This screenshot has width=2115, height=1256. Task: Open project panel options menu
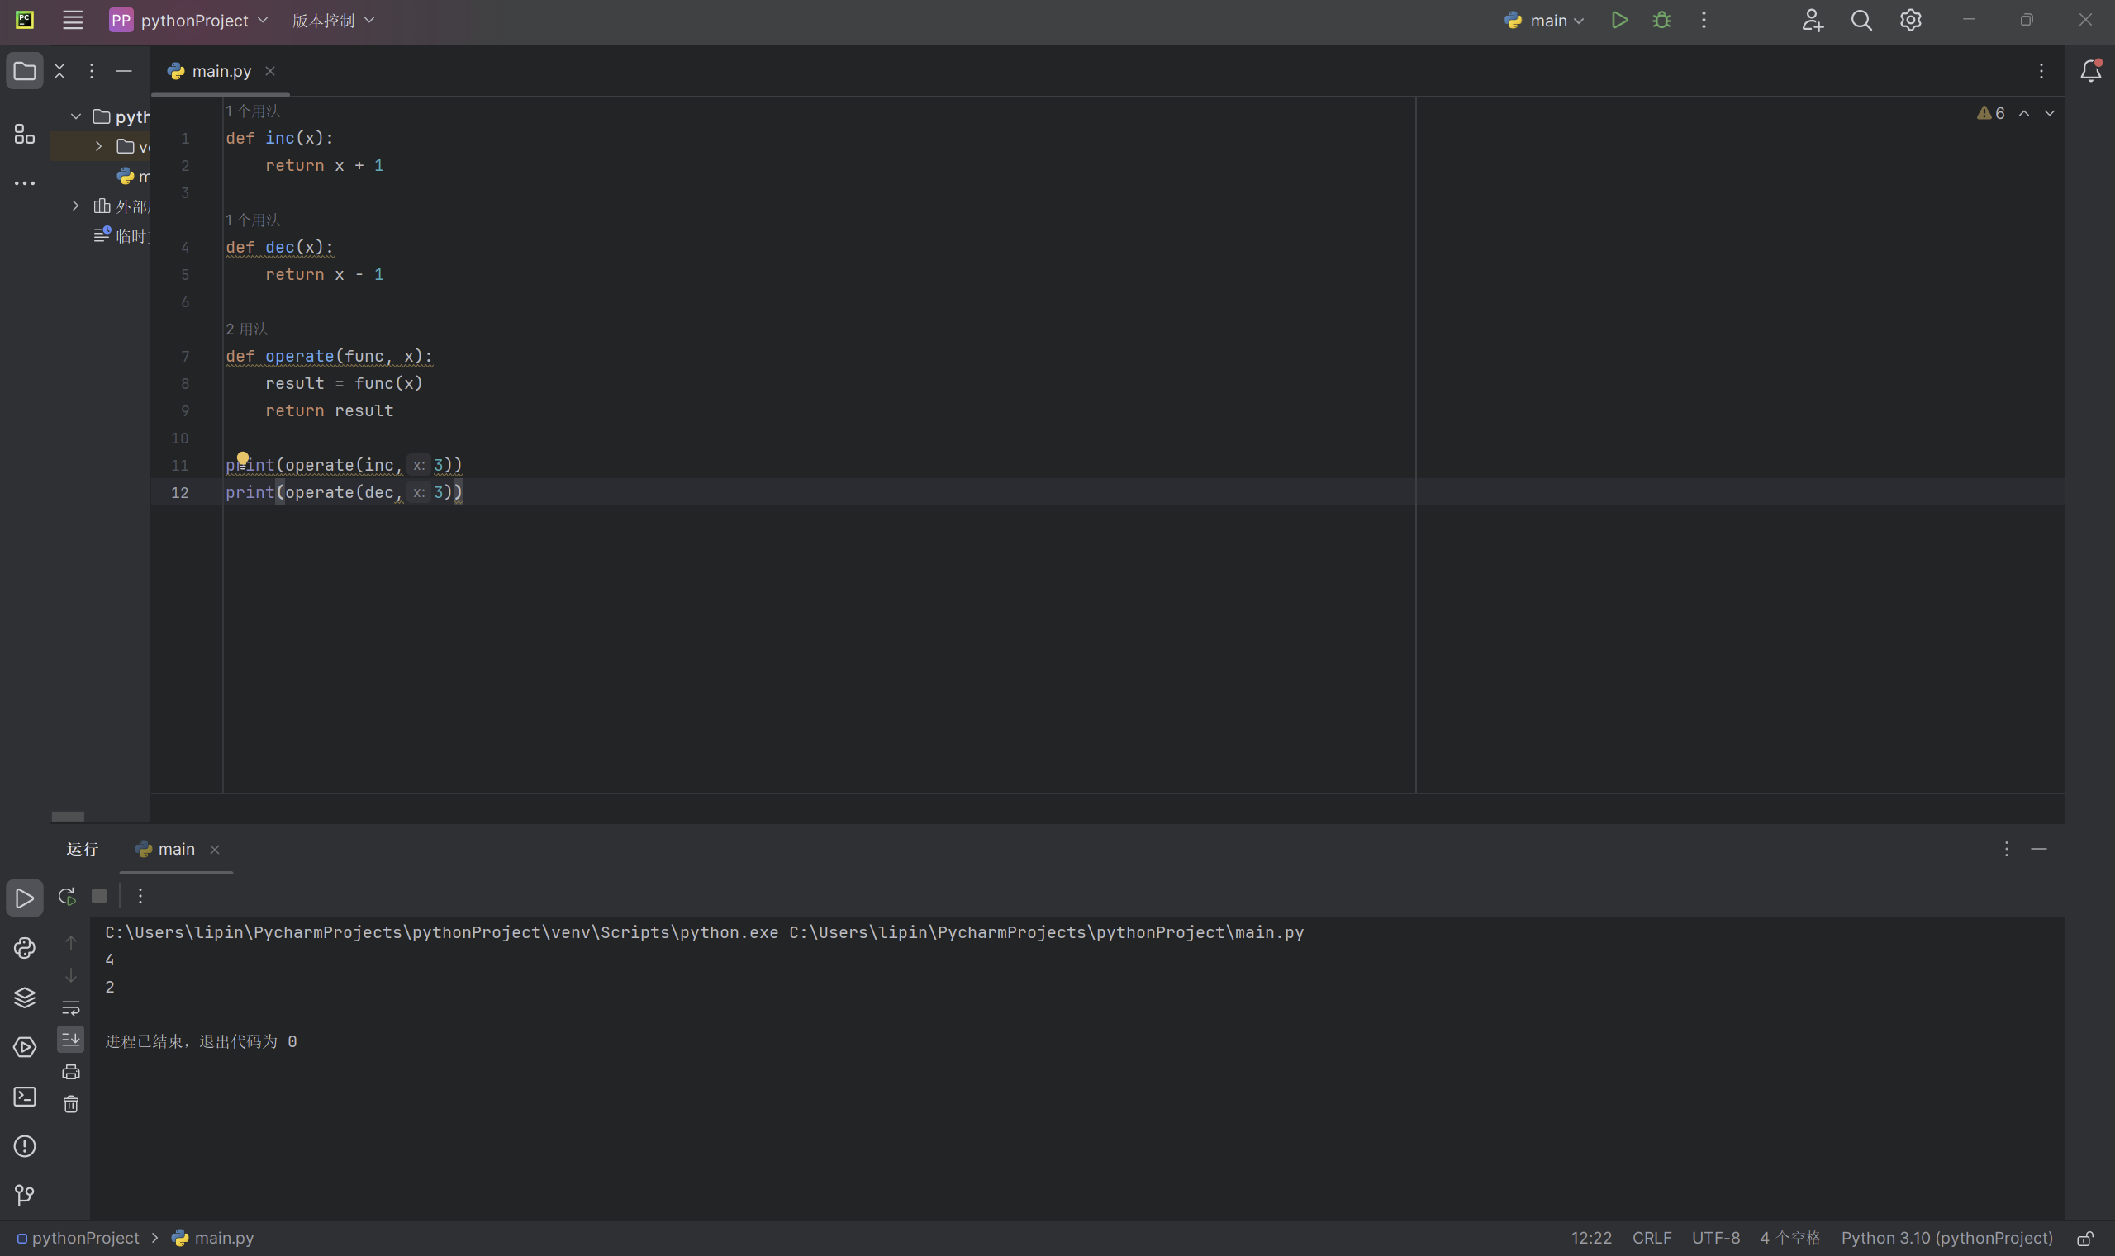point(92,71)
